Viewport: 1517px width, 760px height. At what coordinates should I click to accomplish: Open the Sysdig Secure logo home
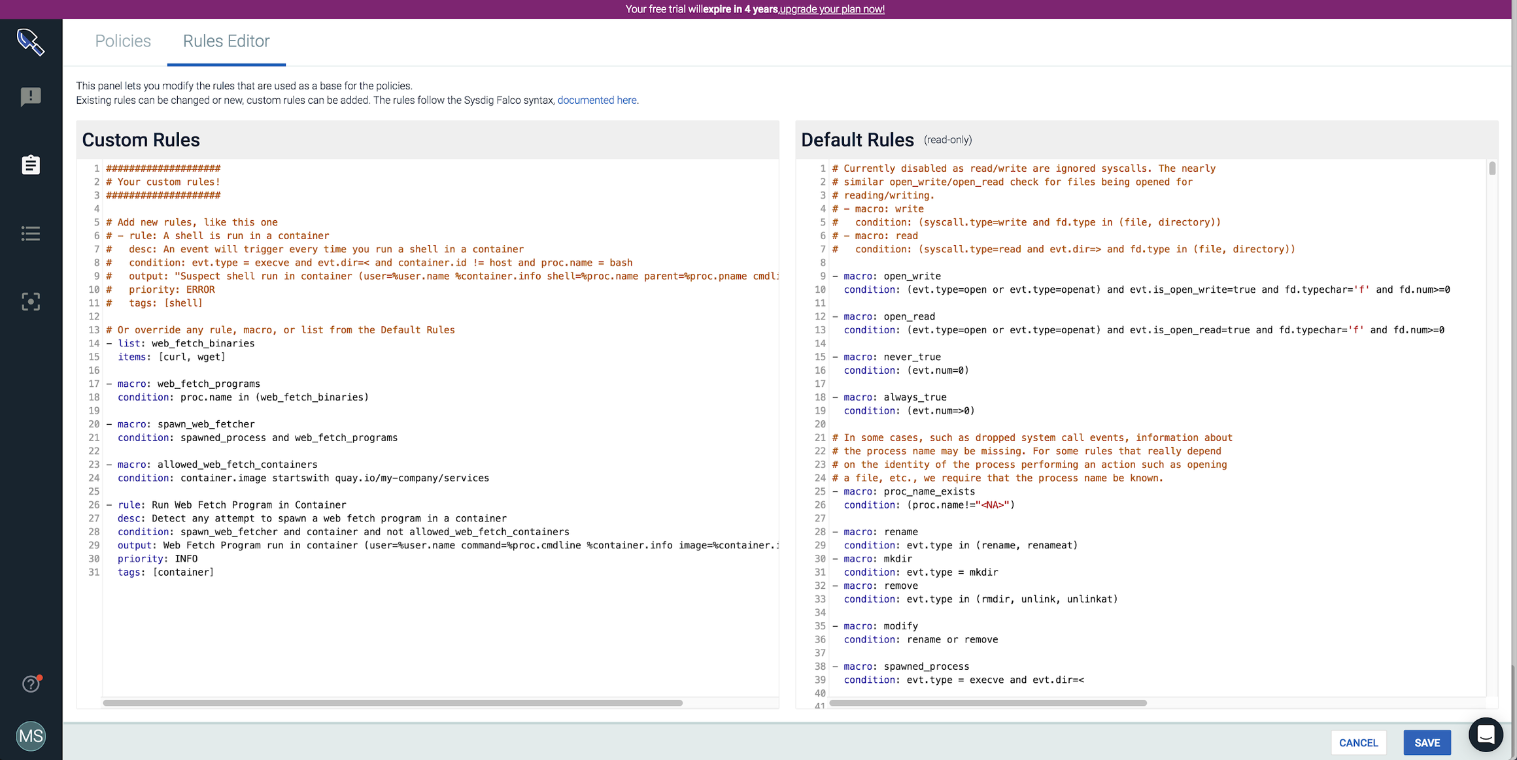point(30,42)
